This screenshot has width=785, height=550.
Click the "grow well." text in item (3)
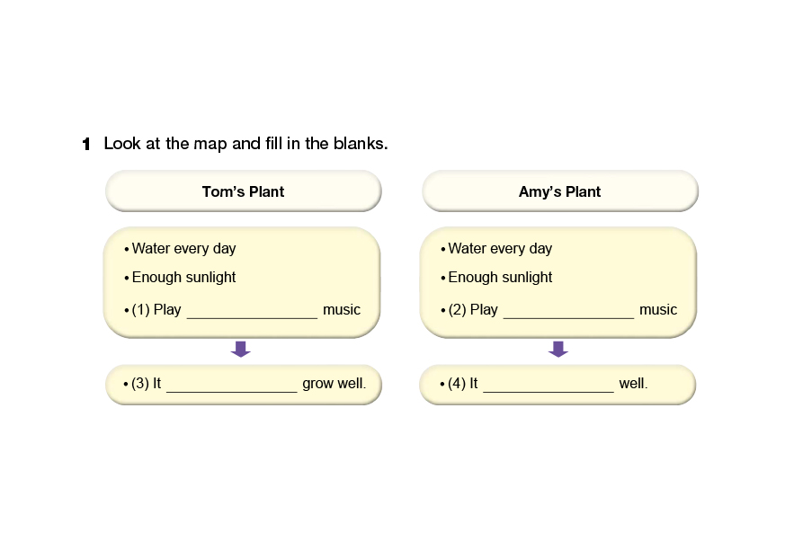pos(335,384)
